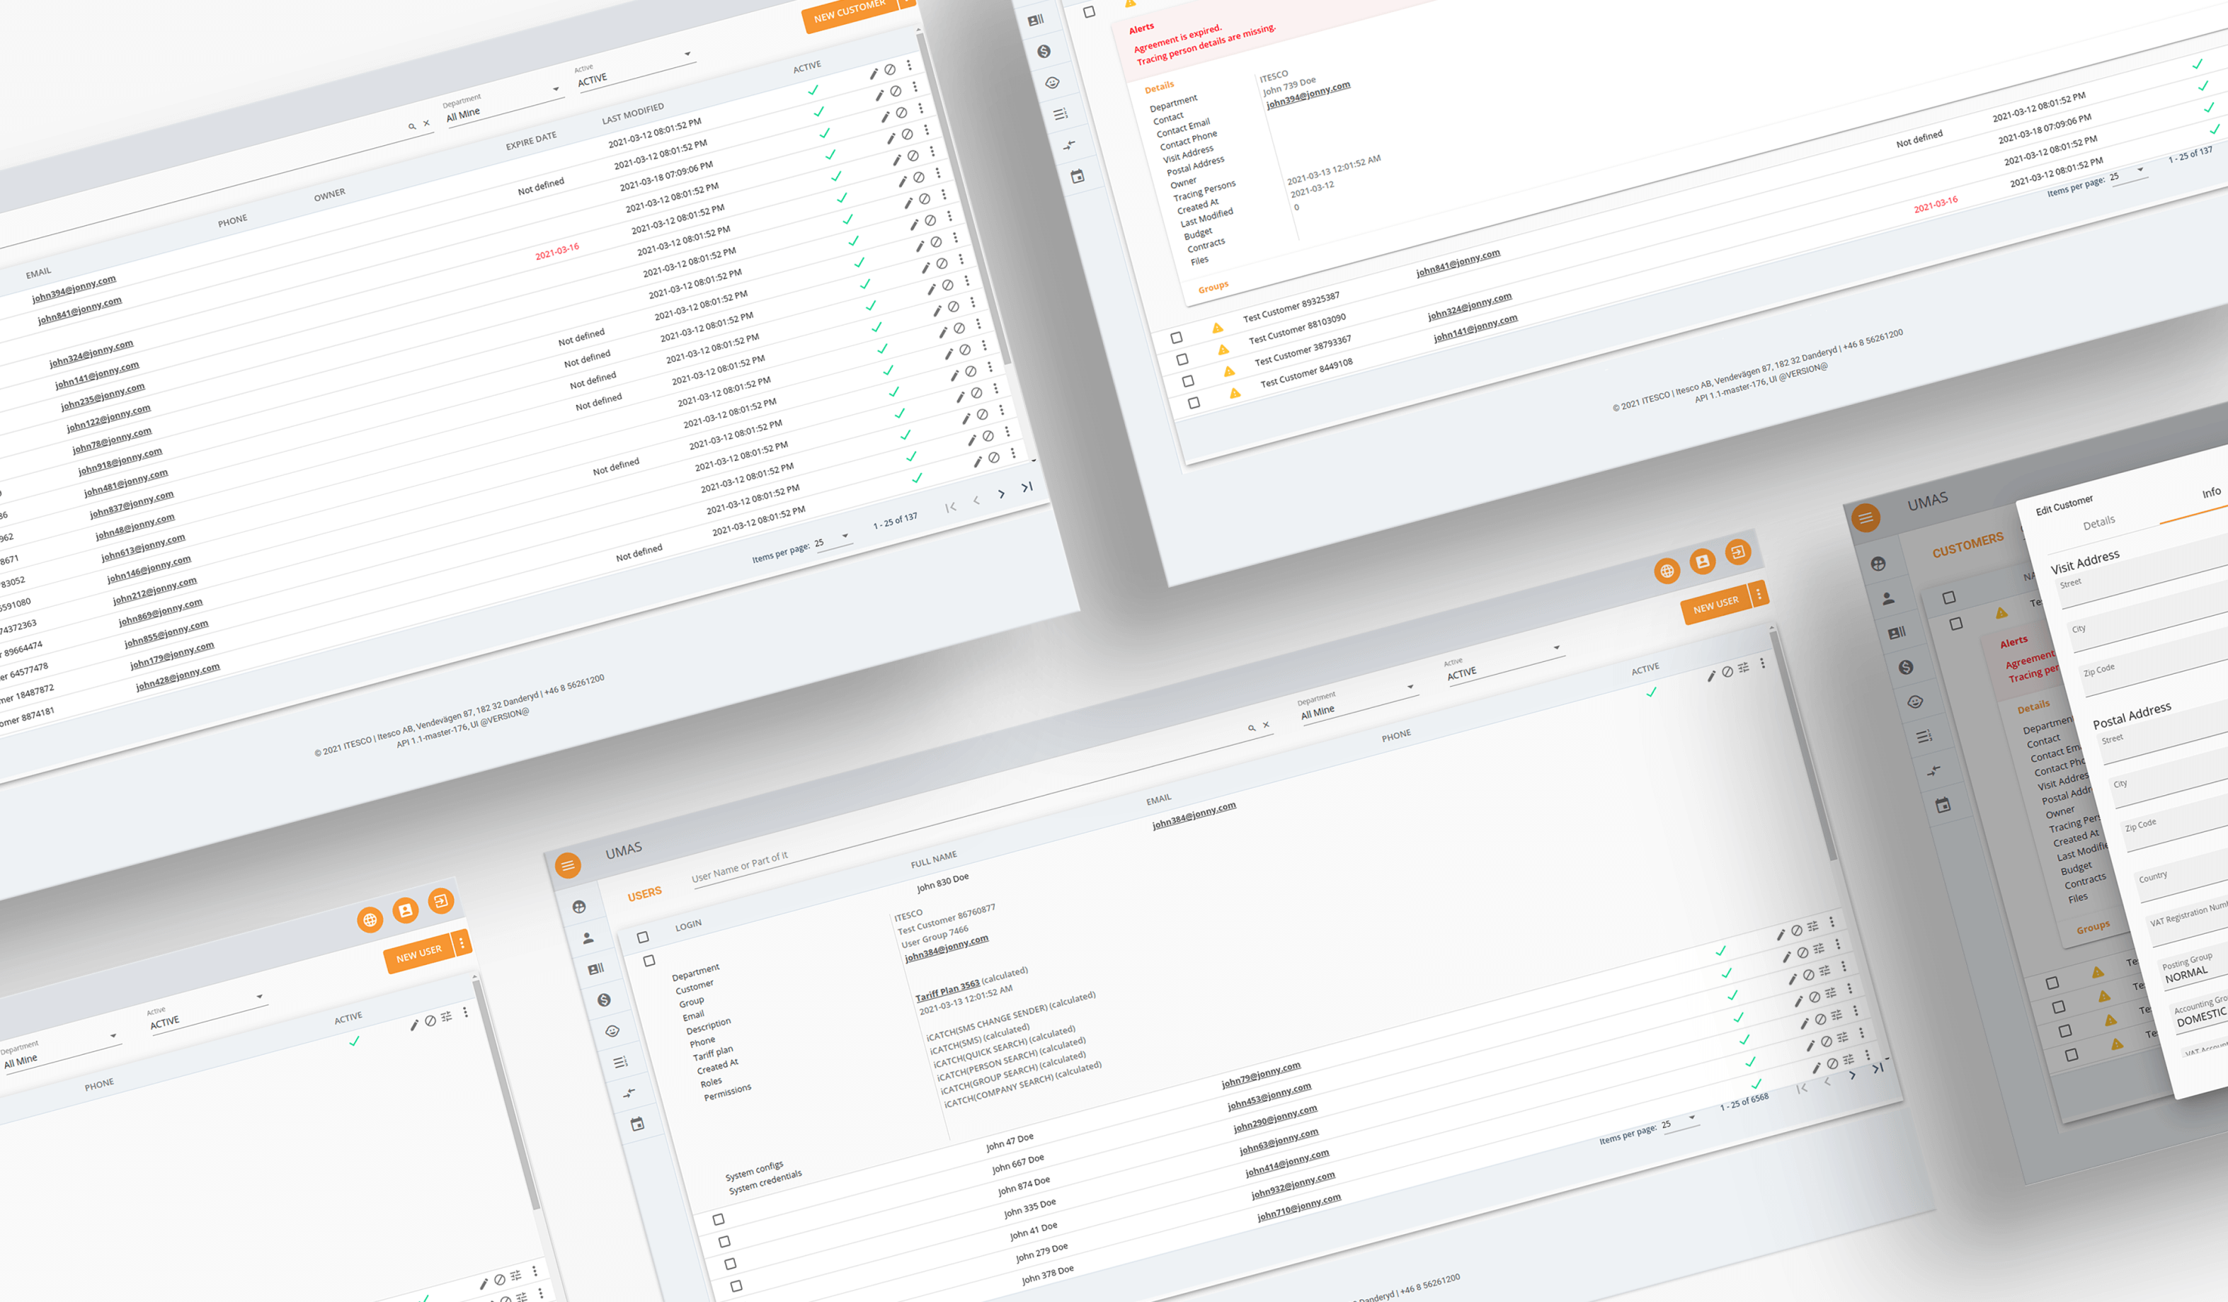Click the globe icon in the bottom-left users window
The width and height of the screenshot is (2228, 1302).
tap(370, 920)
